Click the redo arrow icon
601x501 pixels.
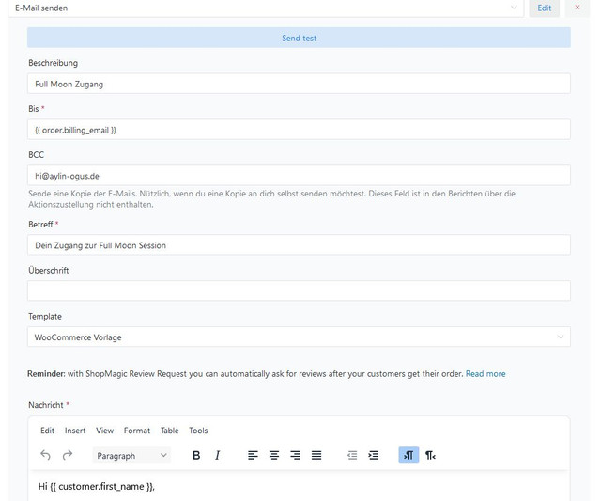(68, 455)
